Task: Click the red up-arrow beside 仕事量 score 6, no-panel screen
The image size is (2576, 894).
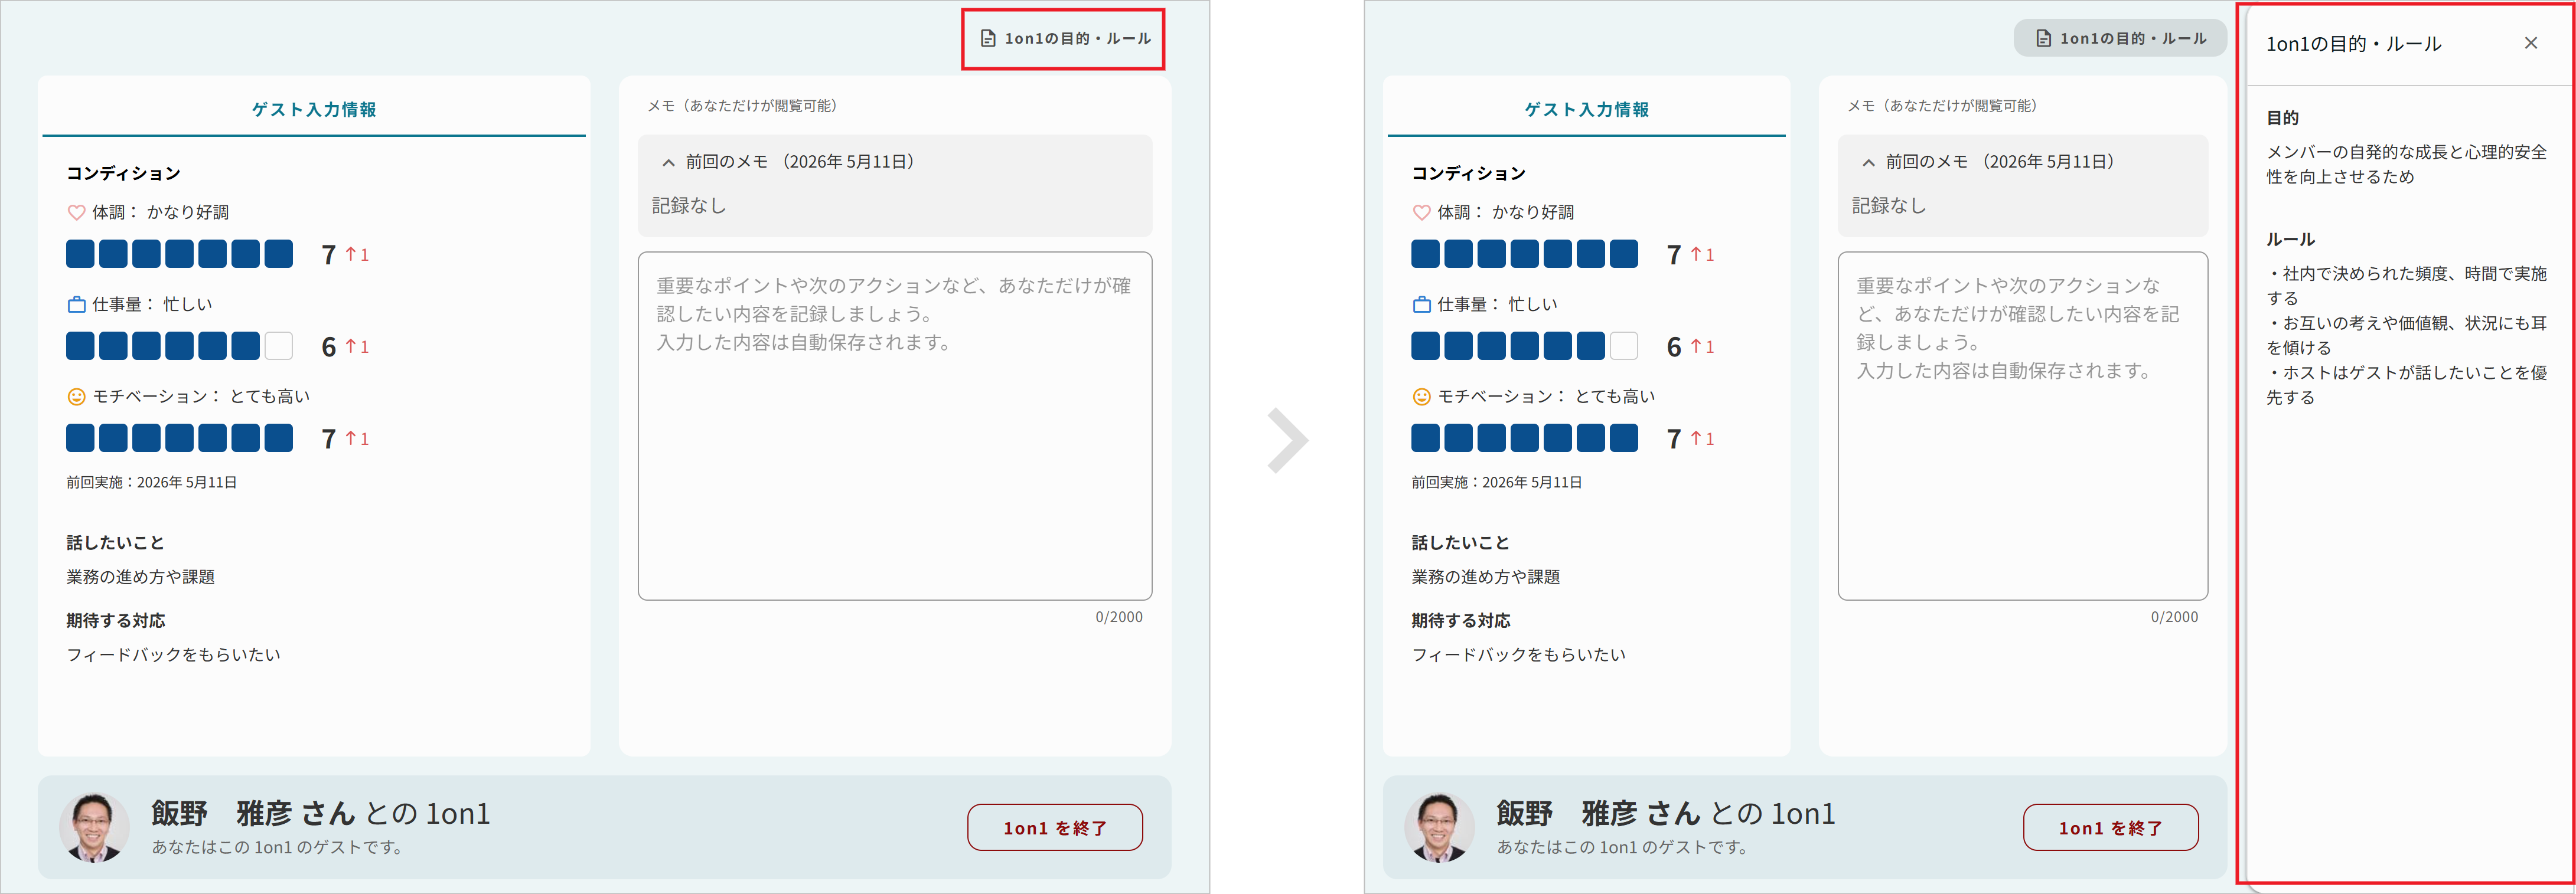Action: (x=351, y=346)
